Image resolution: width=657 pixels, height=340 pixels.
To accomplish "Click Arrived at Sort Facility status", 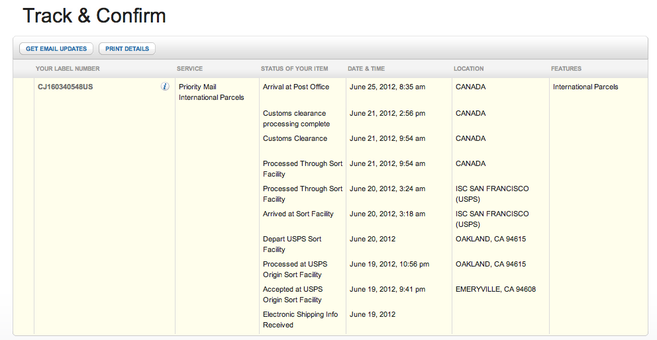I will (x=298, y=214).
